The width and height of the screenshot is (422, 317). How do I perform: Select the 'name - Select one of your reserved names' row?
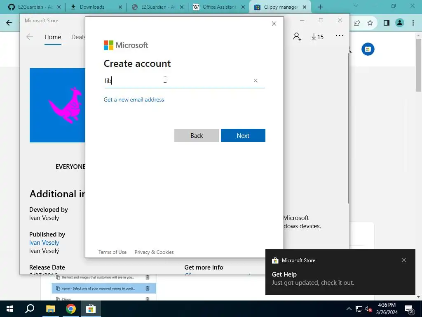pyautogui.click(x=103, y=288)
